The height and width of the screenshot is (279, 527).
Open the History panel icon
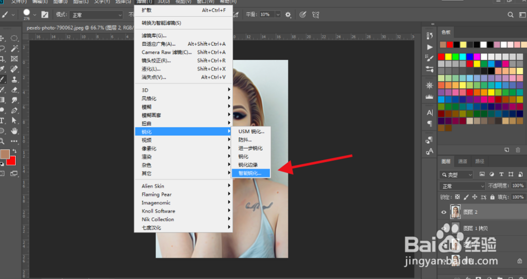coord(430,36)
